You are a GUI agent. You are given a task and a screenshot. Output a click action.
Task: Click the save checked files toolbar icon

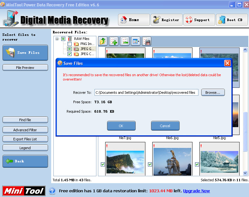click(147, 41)
